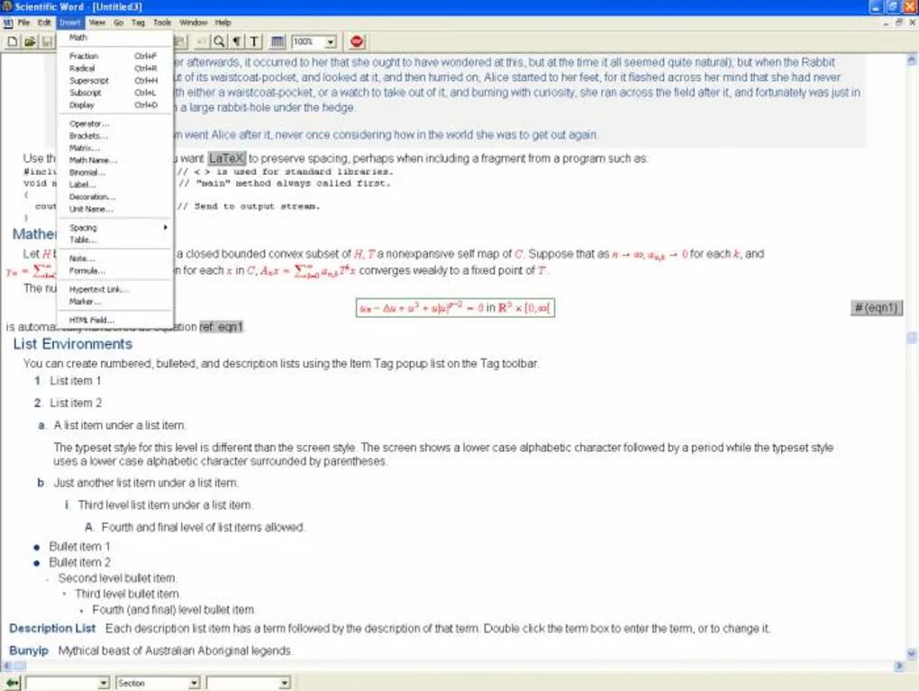This screenshot has height=691, width=919.
Task: Insert a Superscript
Action: point(115,81)
